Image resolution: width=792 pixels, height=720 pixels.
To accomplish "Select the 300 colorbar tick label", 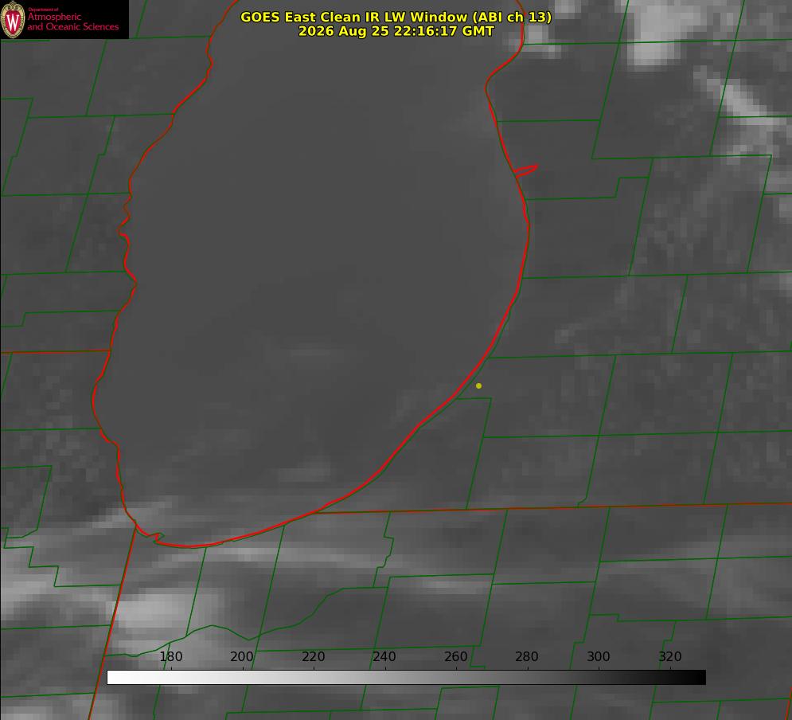I will (x=599, y=656).
